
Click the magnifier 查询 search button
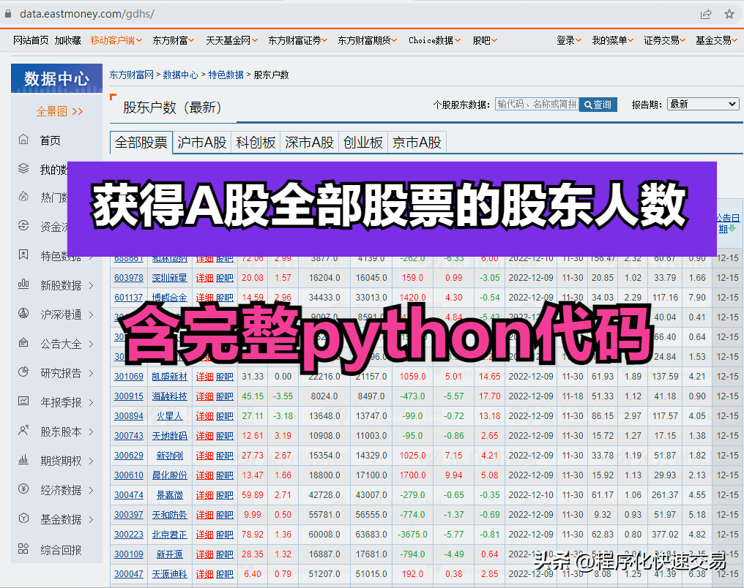(x=598, y=105)
